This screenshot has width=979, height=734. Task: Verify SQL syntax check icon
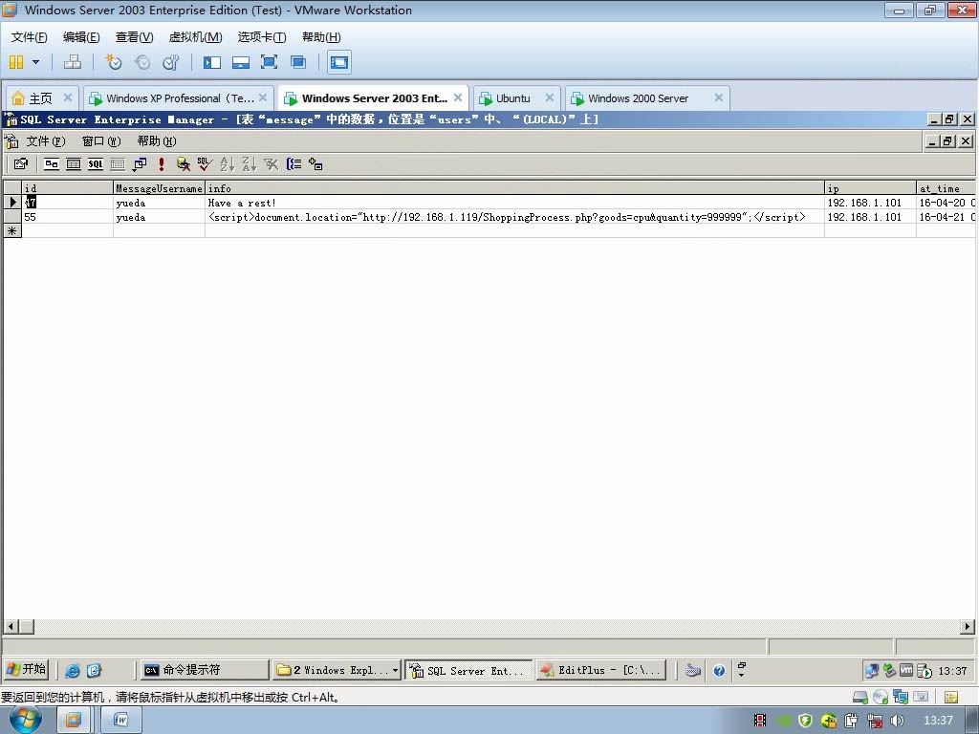click(205, 164)
